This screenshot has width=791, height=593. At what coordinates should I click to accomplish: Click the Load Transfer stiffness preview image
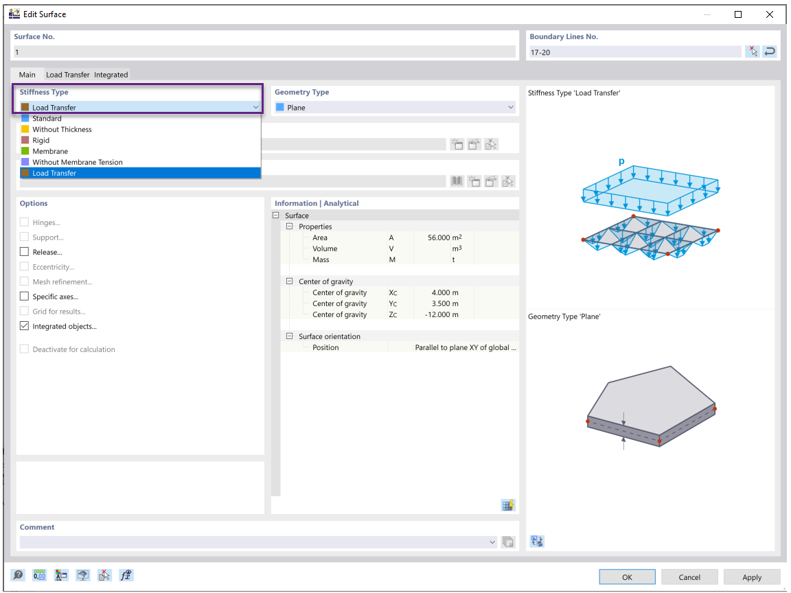[651, 212]
